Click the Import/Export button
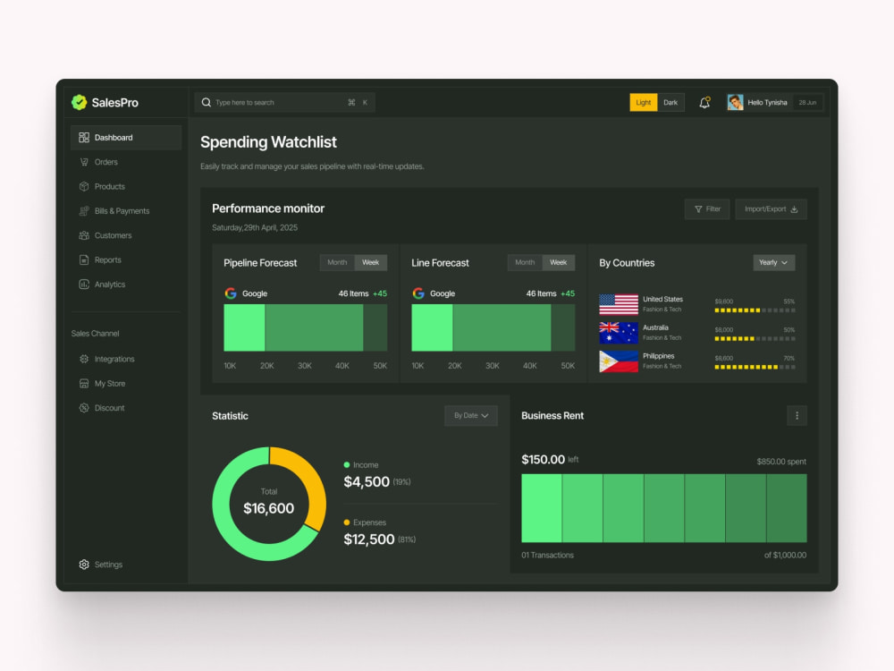894x671 pixels. pyautogui.click(x=771, y=209)
